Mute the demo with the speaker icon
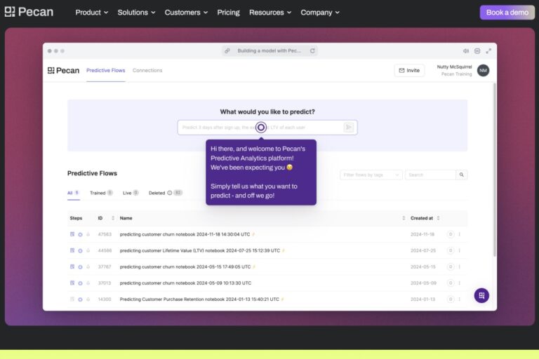 click(466, 51)
